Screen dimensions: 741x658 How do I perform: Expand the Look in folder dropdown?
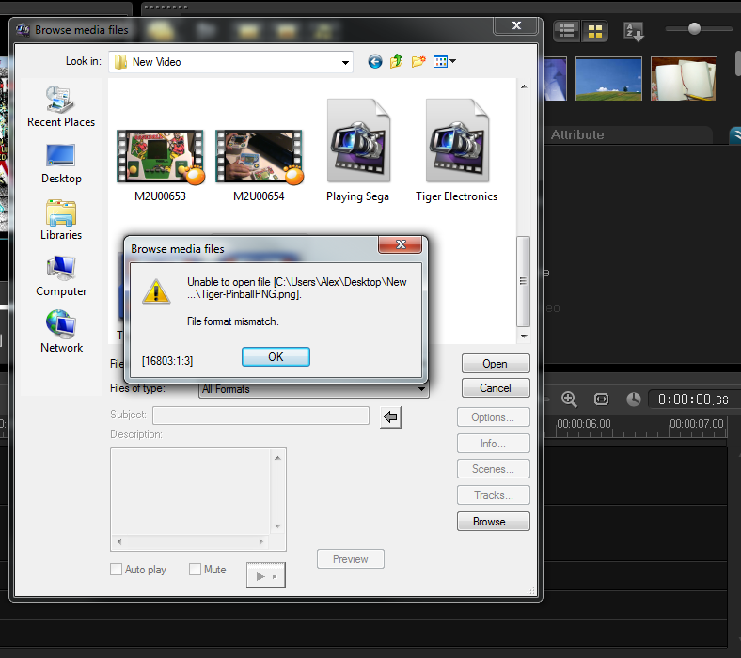(345, 62)
